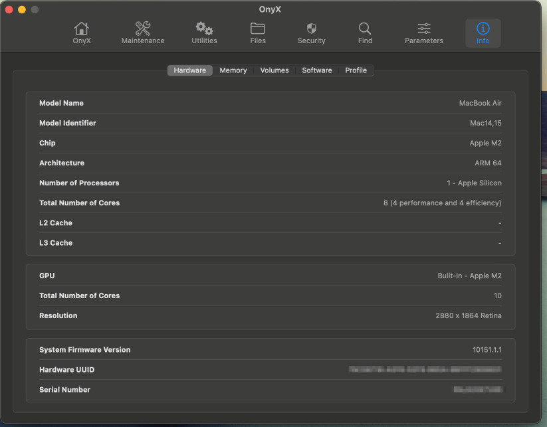Select the 1 - Apple Silicon value
The image size is (547, 427).
[474, 183]
